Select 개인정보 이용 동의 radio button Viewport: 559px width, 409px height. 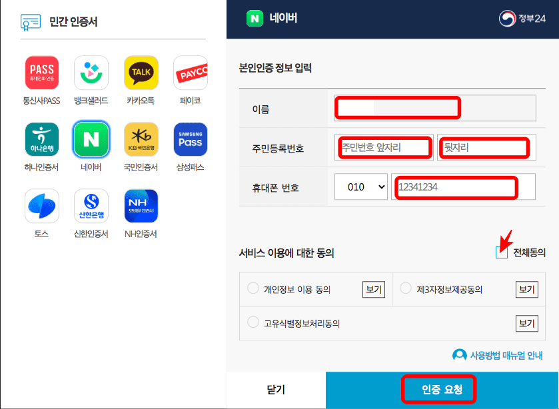pyautogui.click(x=253, y=288)
